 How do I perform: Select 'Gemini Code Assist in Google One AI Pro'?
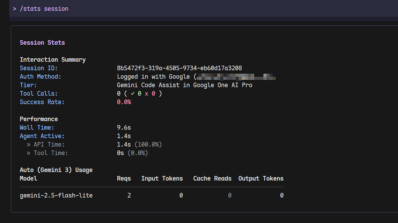click(x=185, y=85)
